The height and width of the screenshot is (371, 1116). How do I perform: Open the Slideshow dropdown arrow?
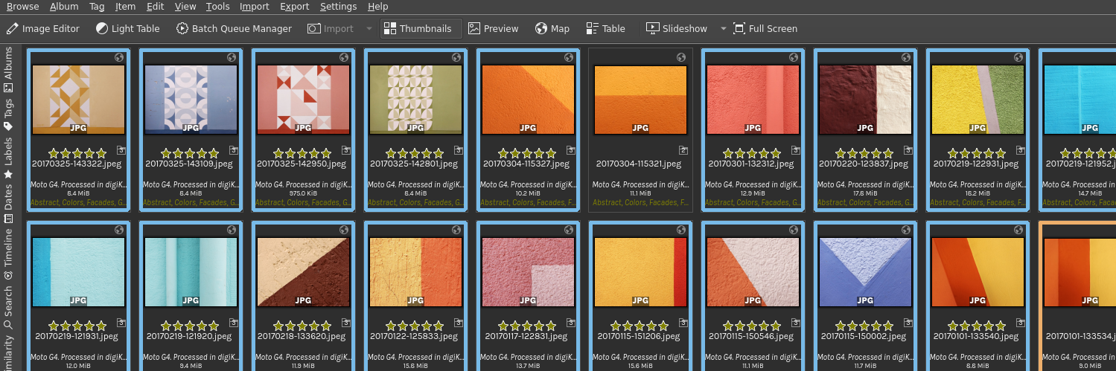pos(723,29)
